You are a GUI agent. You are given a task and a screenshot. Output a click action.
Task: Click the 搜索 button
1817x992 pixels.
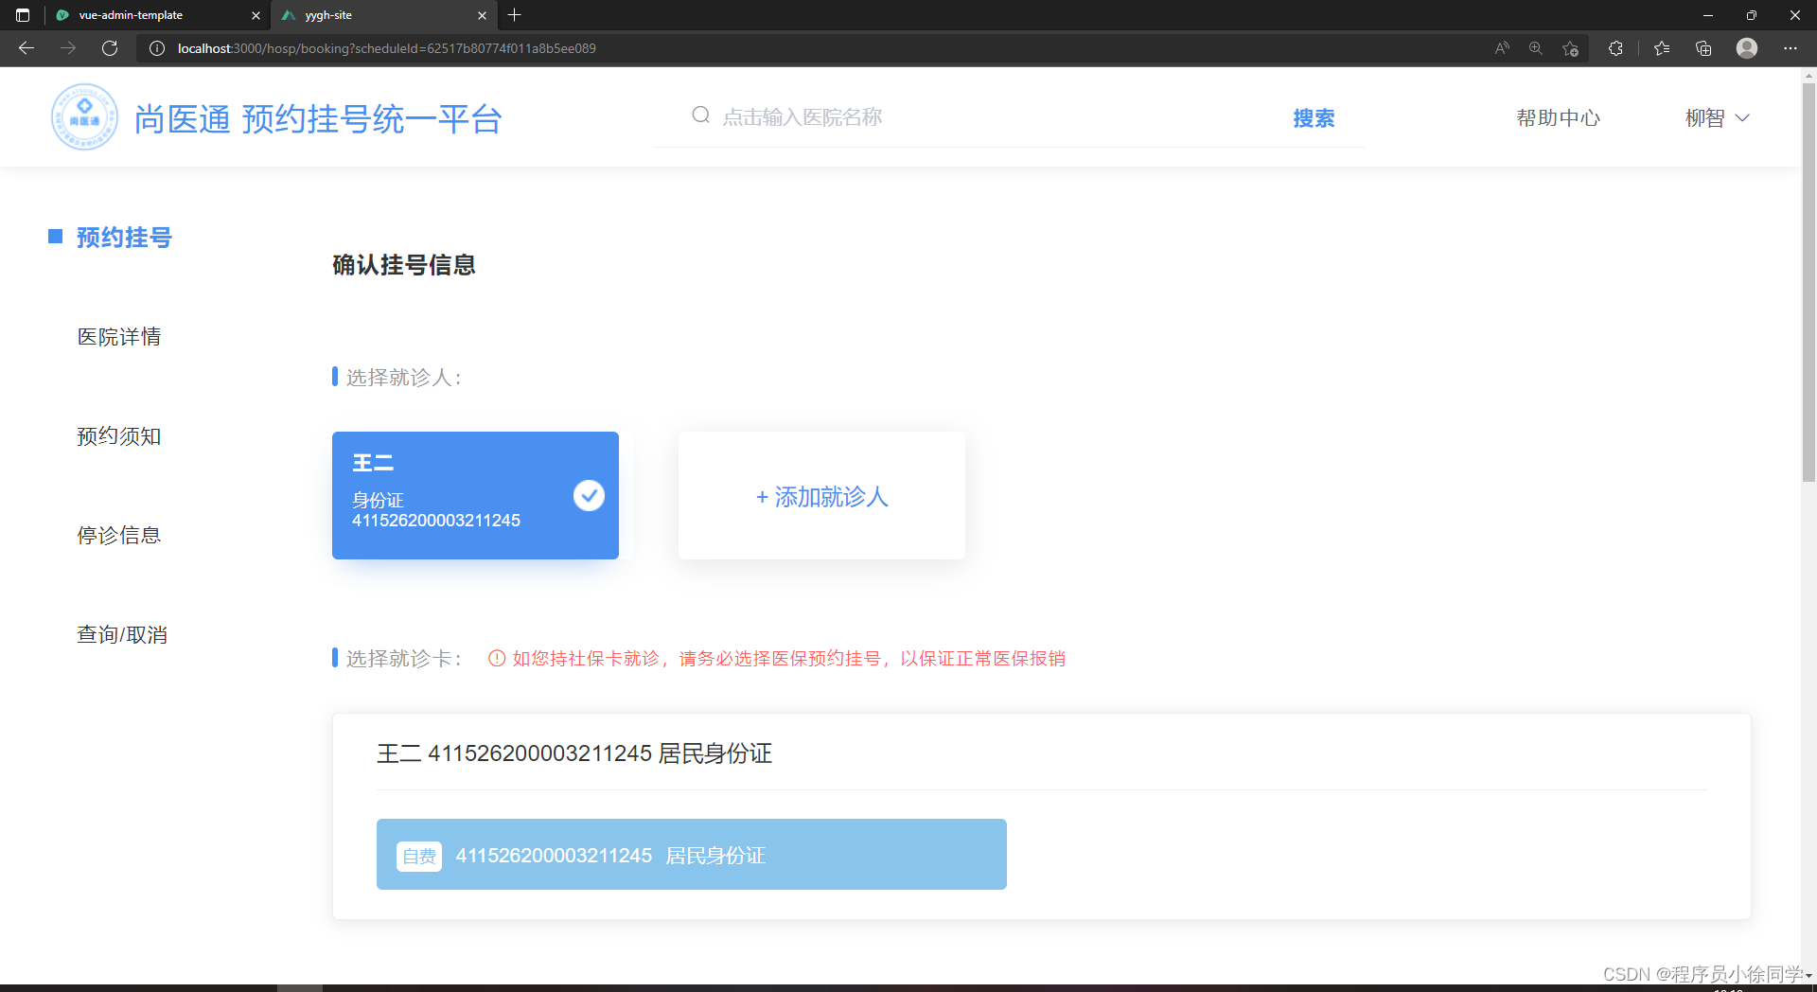coord(1314,118)
